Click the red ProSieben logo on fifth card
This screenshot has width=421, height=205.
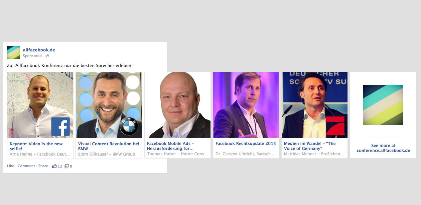pyautogui.click(x=337, y=126)
